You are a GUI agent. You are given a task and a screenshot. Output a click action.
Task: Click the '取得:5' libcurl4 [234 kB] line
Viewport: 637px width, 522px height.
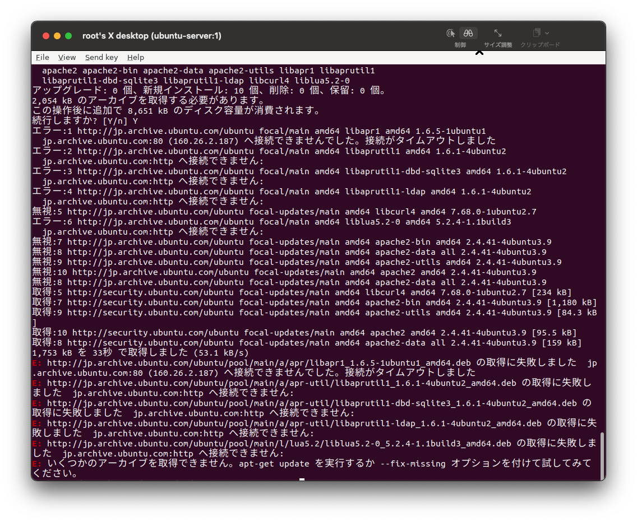tap(302, 292)
